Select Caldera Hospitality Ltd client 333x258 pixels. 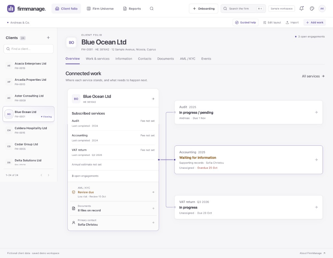pos(29,130)
